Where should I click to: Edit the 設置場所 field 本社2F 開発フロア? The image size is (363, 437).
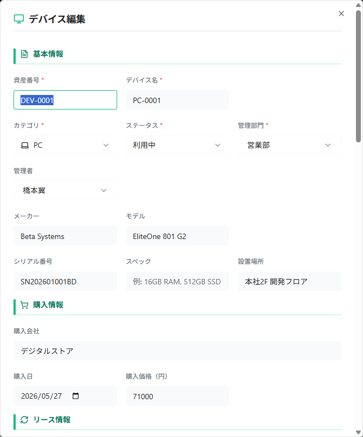pos(290,281)
